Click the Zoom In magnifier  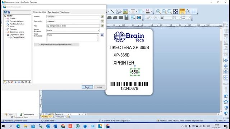(158, 11)
